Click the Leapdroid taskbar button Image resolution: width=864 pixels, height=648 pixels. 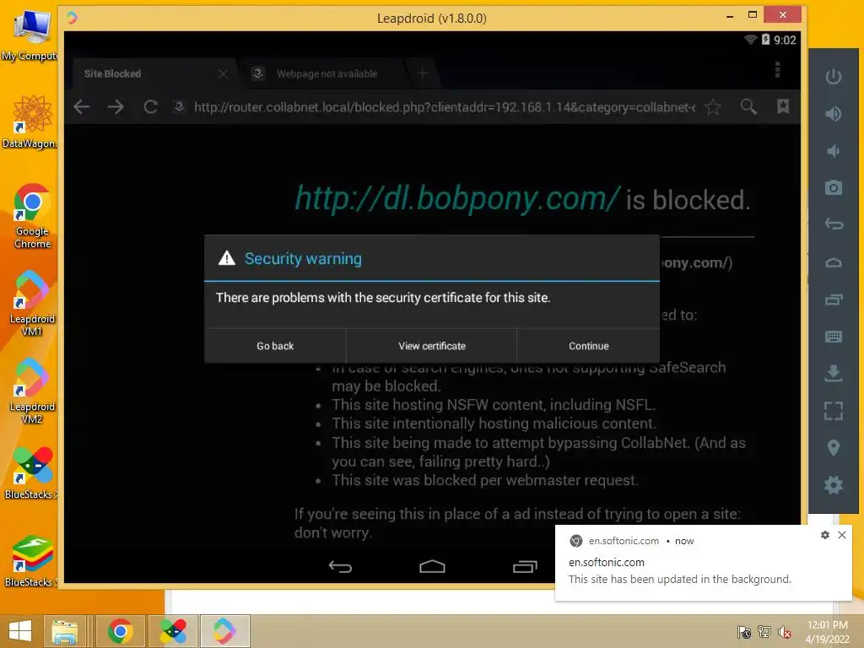pos(224,631)
